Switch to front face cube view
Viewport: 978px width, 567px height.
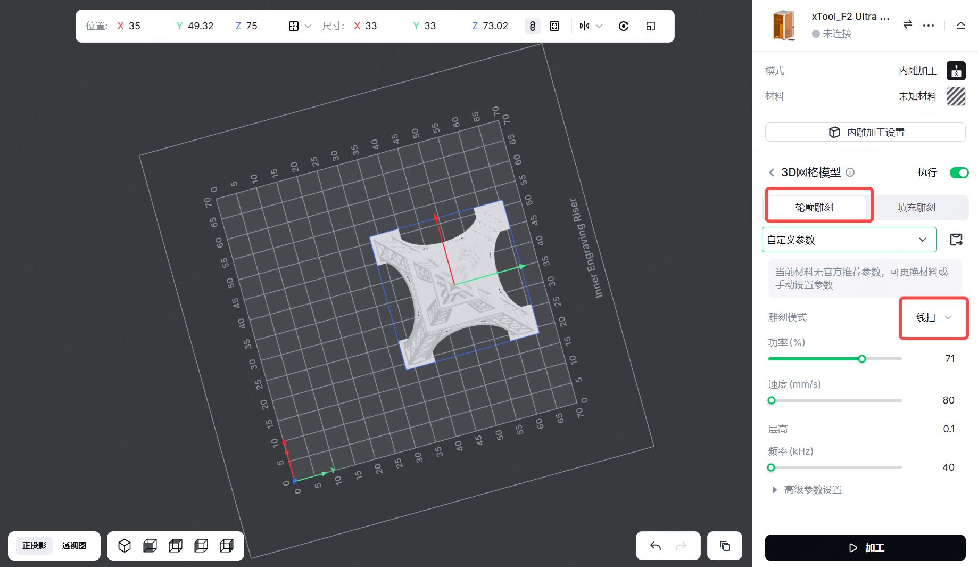pyautogui.click(x=150, y=546)
